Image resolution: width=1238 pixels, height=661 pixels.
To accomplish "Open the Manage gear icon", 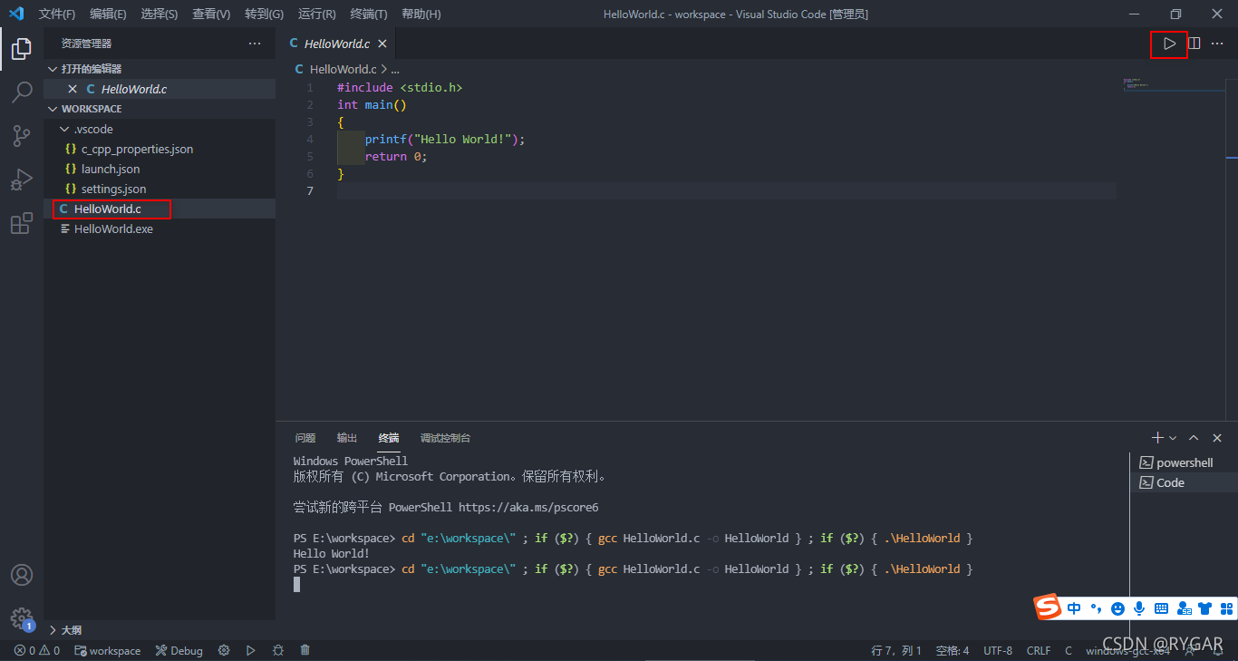I will tap(22, 619).
